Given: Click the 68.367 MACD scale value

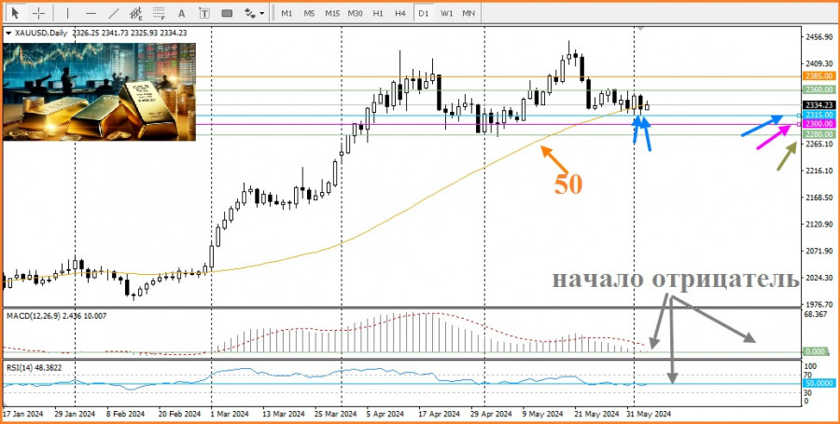Looking at the screenshot, I should (x=814, y=314).
